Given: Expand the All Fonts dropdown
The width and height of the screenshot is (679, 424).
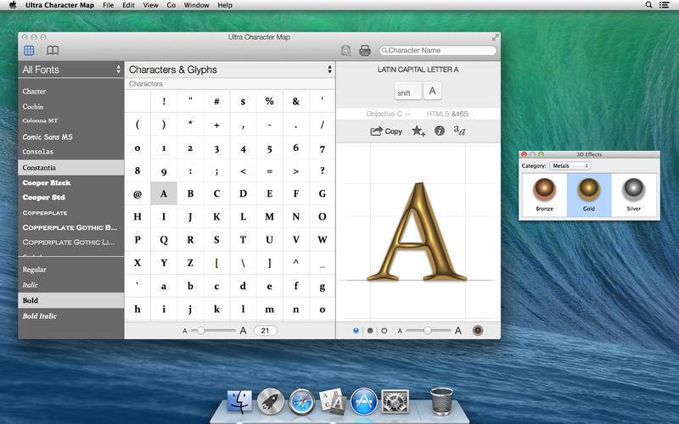Looking at the screenshot, I should coord(71,70).
